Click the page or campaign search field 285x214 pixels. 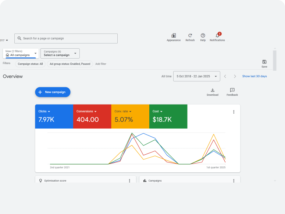point(66,38)
